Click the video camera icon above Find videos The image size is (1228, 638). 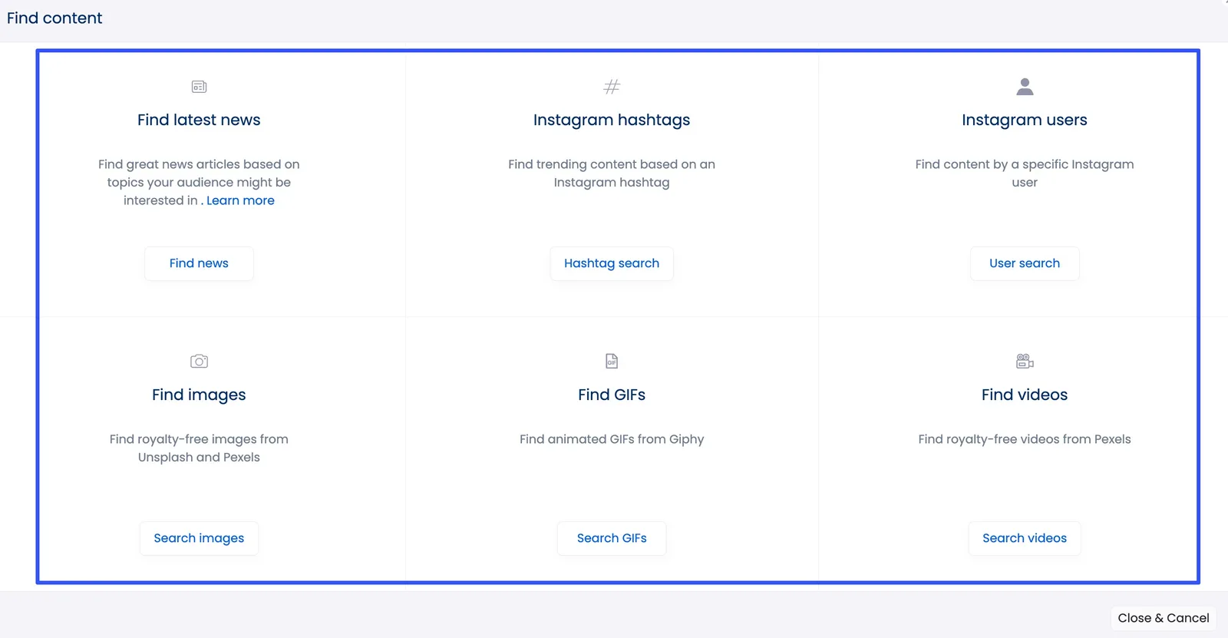coord(1025,361)
